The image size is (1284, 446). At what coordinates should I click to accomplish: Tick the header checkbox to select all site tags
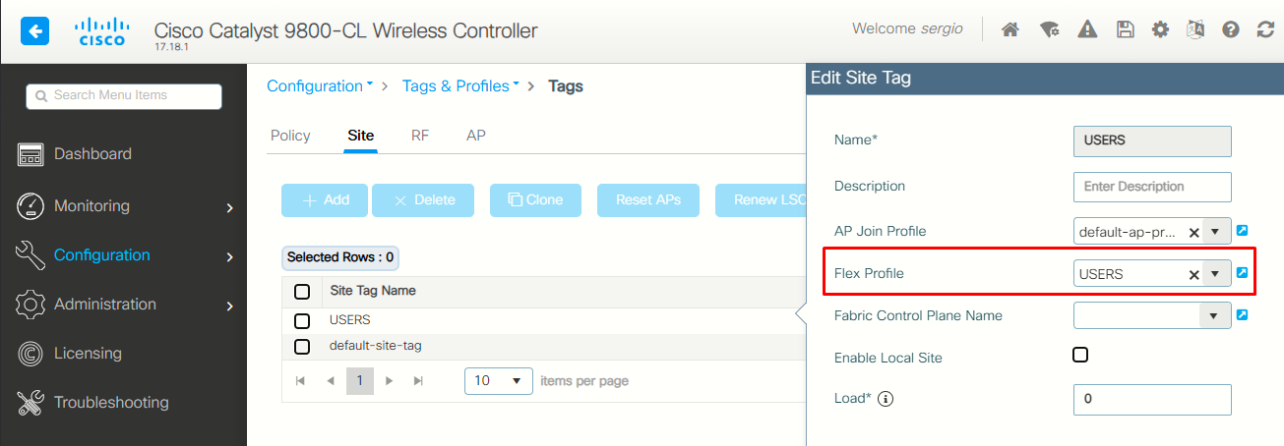pyautogui.click(x=302, y=292)
